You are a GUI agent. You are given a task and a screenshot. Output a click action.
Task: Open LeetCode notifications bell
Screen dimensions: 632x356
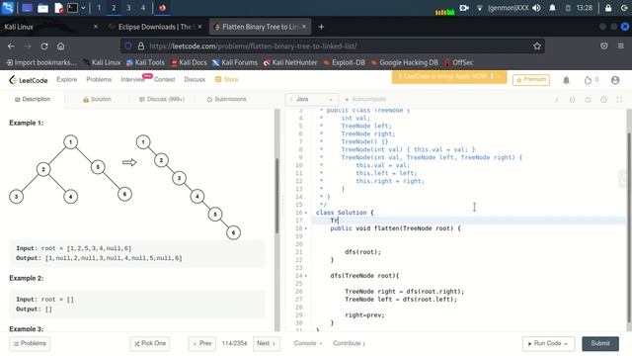(566, 80)
